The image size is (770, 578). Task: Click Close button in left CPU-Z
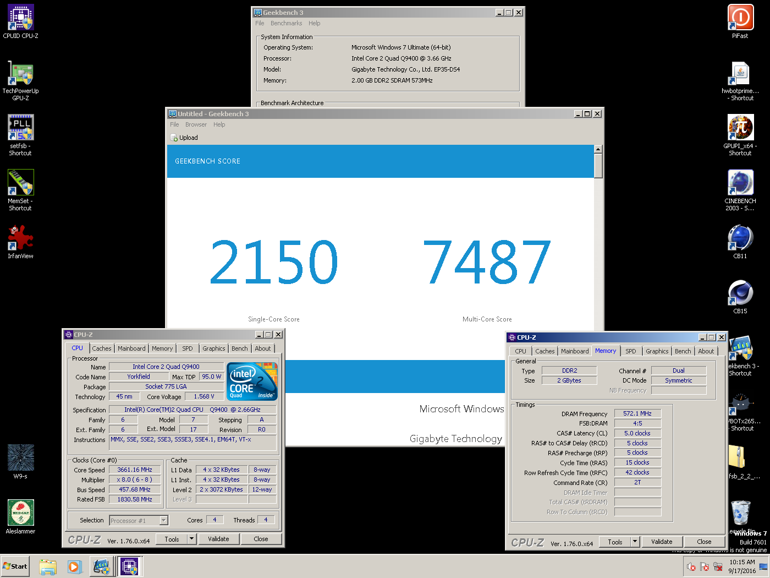[261, 539]
